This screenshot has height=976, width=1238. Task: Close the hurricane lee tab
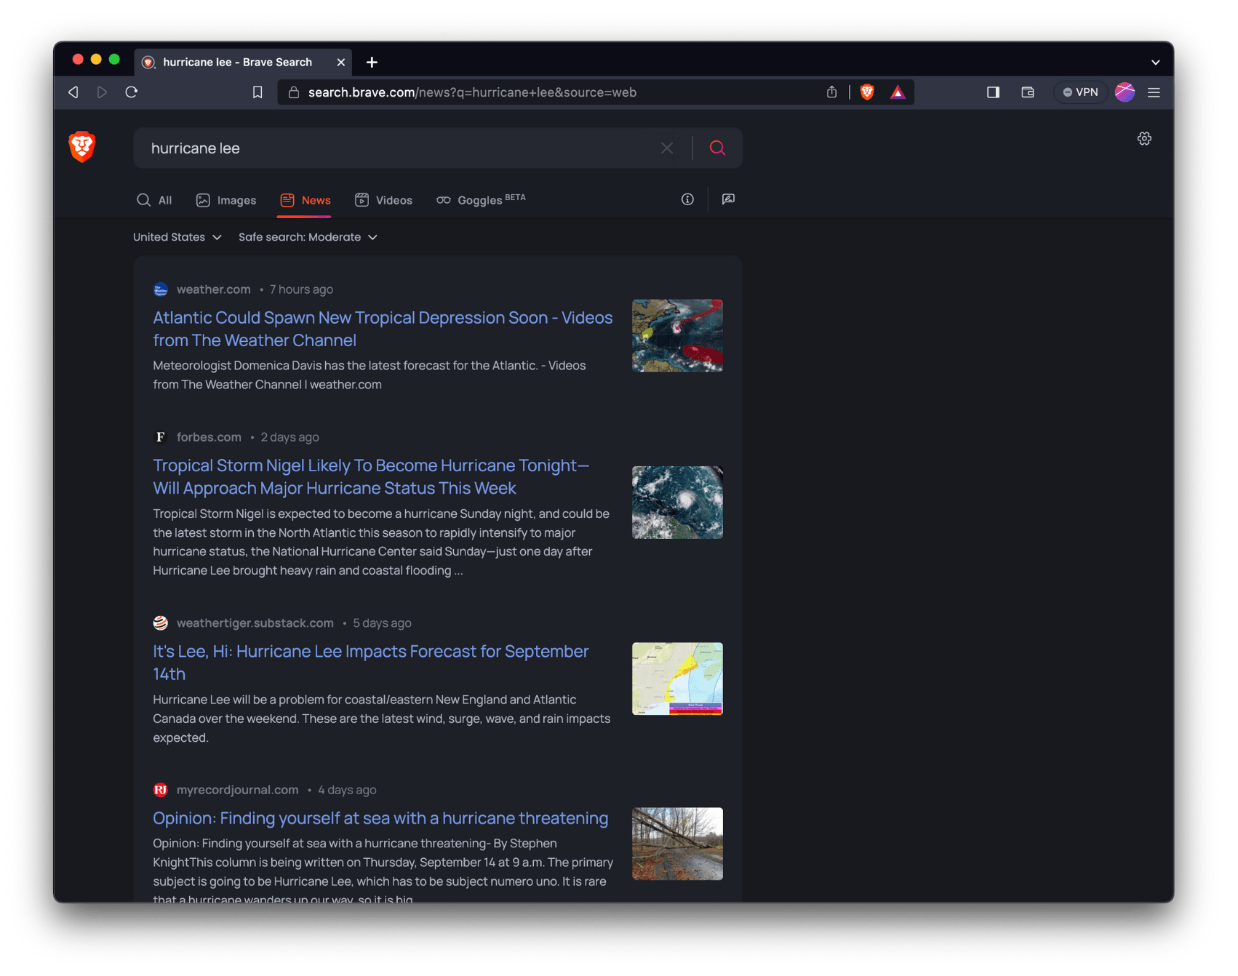pos(340,63)
